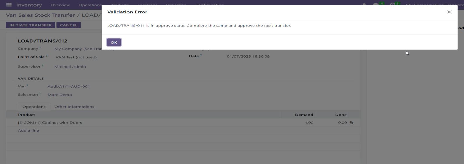The height and width of the screenshot is (164, 464).
Task: Add a line to the product list
Action: coord(28,131)
